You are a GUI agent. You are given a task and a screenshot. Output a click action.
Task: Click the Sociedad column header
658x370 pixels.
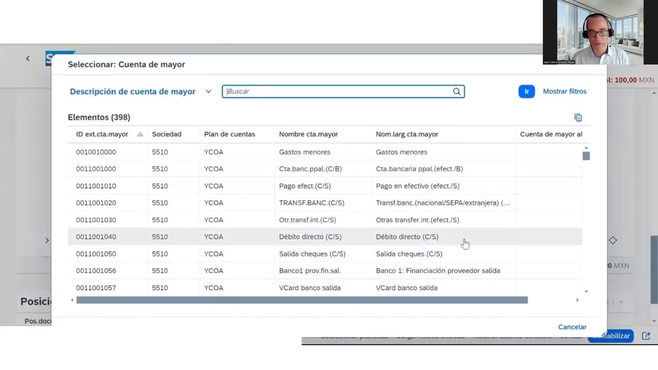tap(167, 134)
